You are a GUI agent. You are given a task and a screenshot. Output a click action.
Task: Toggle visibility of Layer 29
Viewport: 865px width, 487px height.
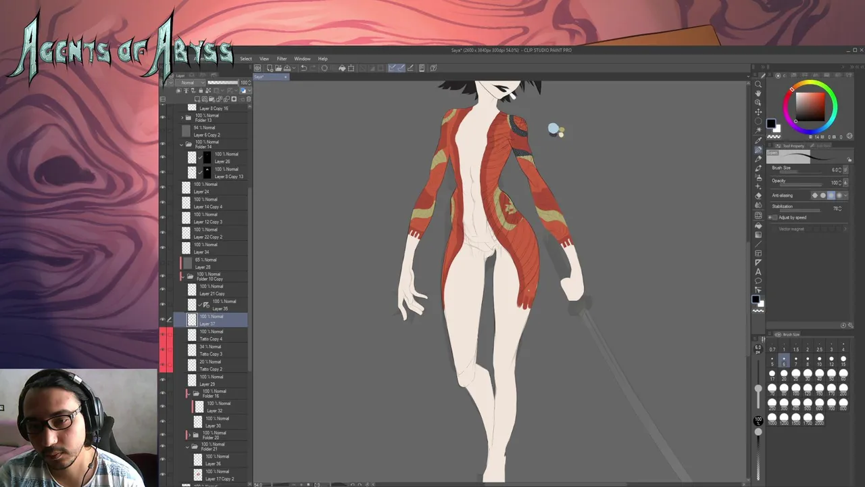[162, 380]
